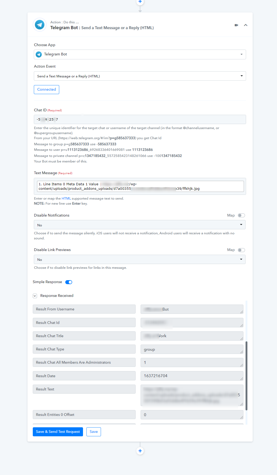Screen dimensions: 277x475
Task: Click into the Text Message box
Action: pyautogui.click(x=140, y=186)
